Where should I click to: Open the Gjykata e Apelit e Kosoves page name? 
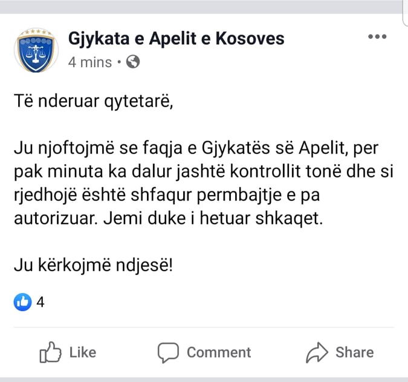[x=176, y=39]
